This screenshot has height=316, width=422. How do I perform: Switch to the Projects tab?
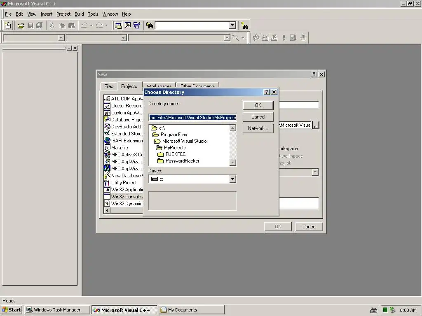point(129,86)
